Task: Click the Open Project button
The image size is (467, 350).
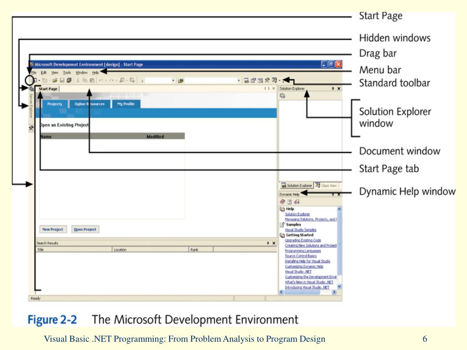Action: point(85,230)
